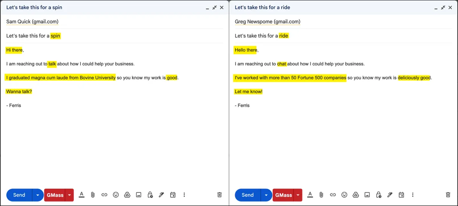Discard the ride email draft
Image resolution: width=458 pixels, height=206 pixels.
pyautogui.click(x=448, y=195)
